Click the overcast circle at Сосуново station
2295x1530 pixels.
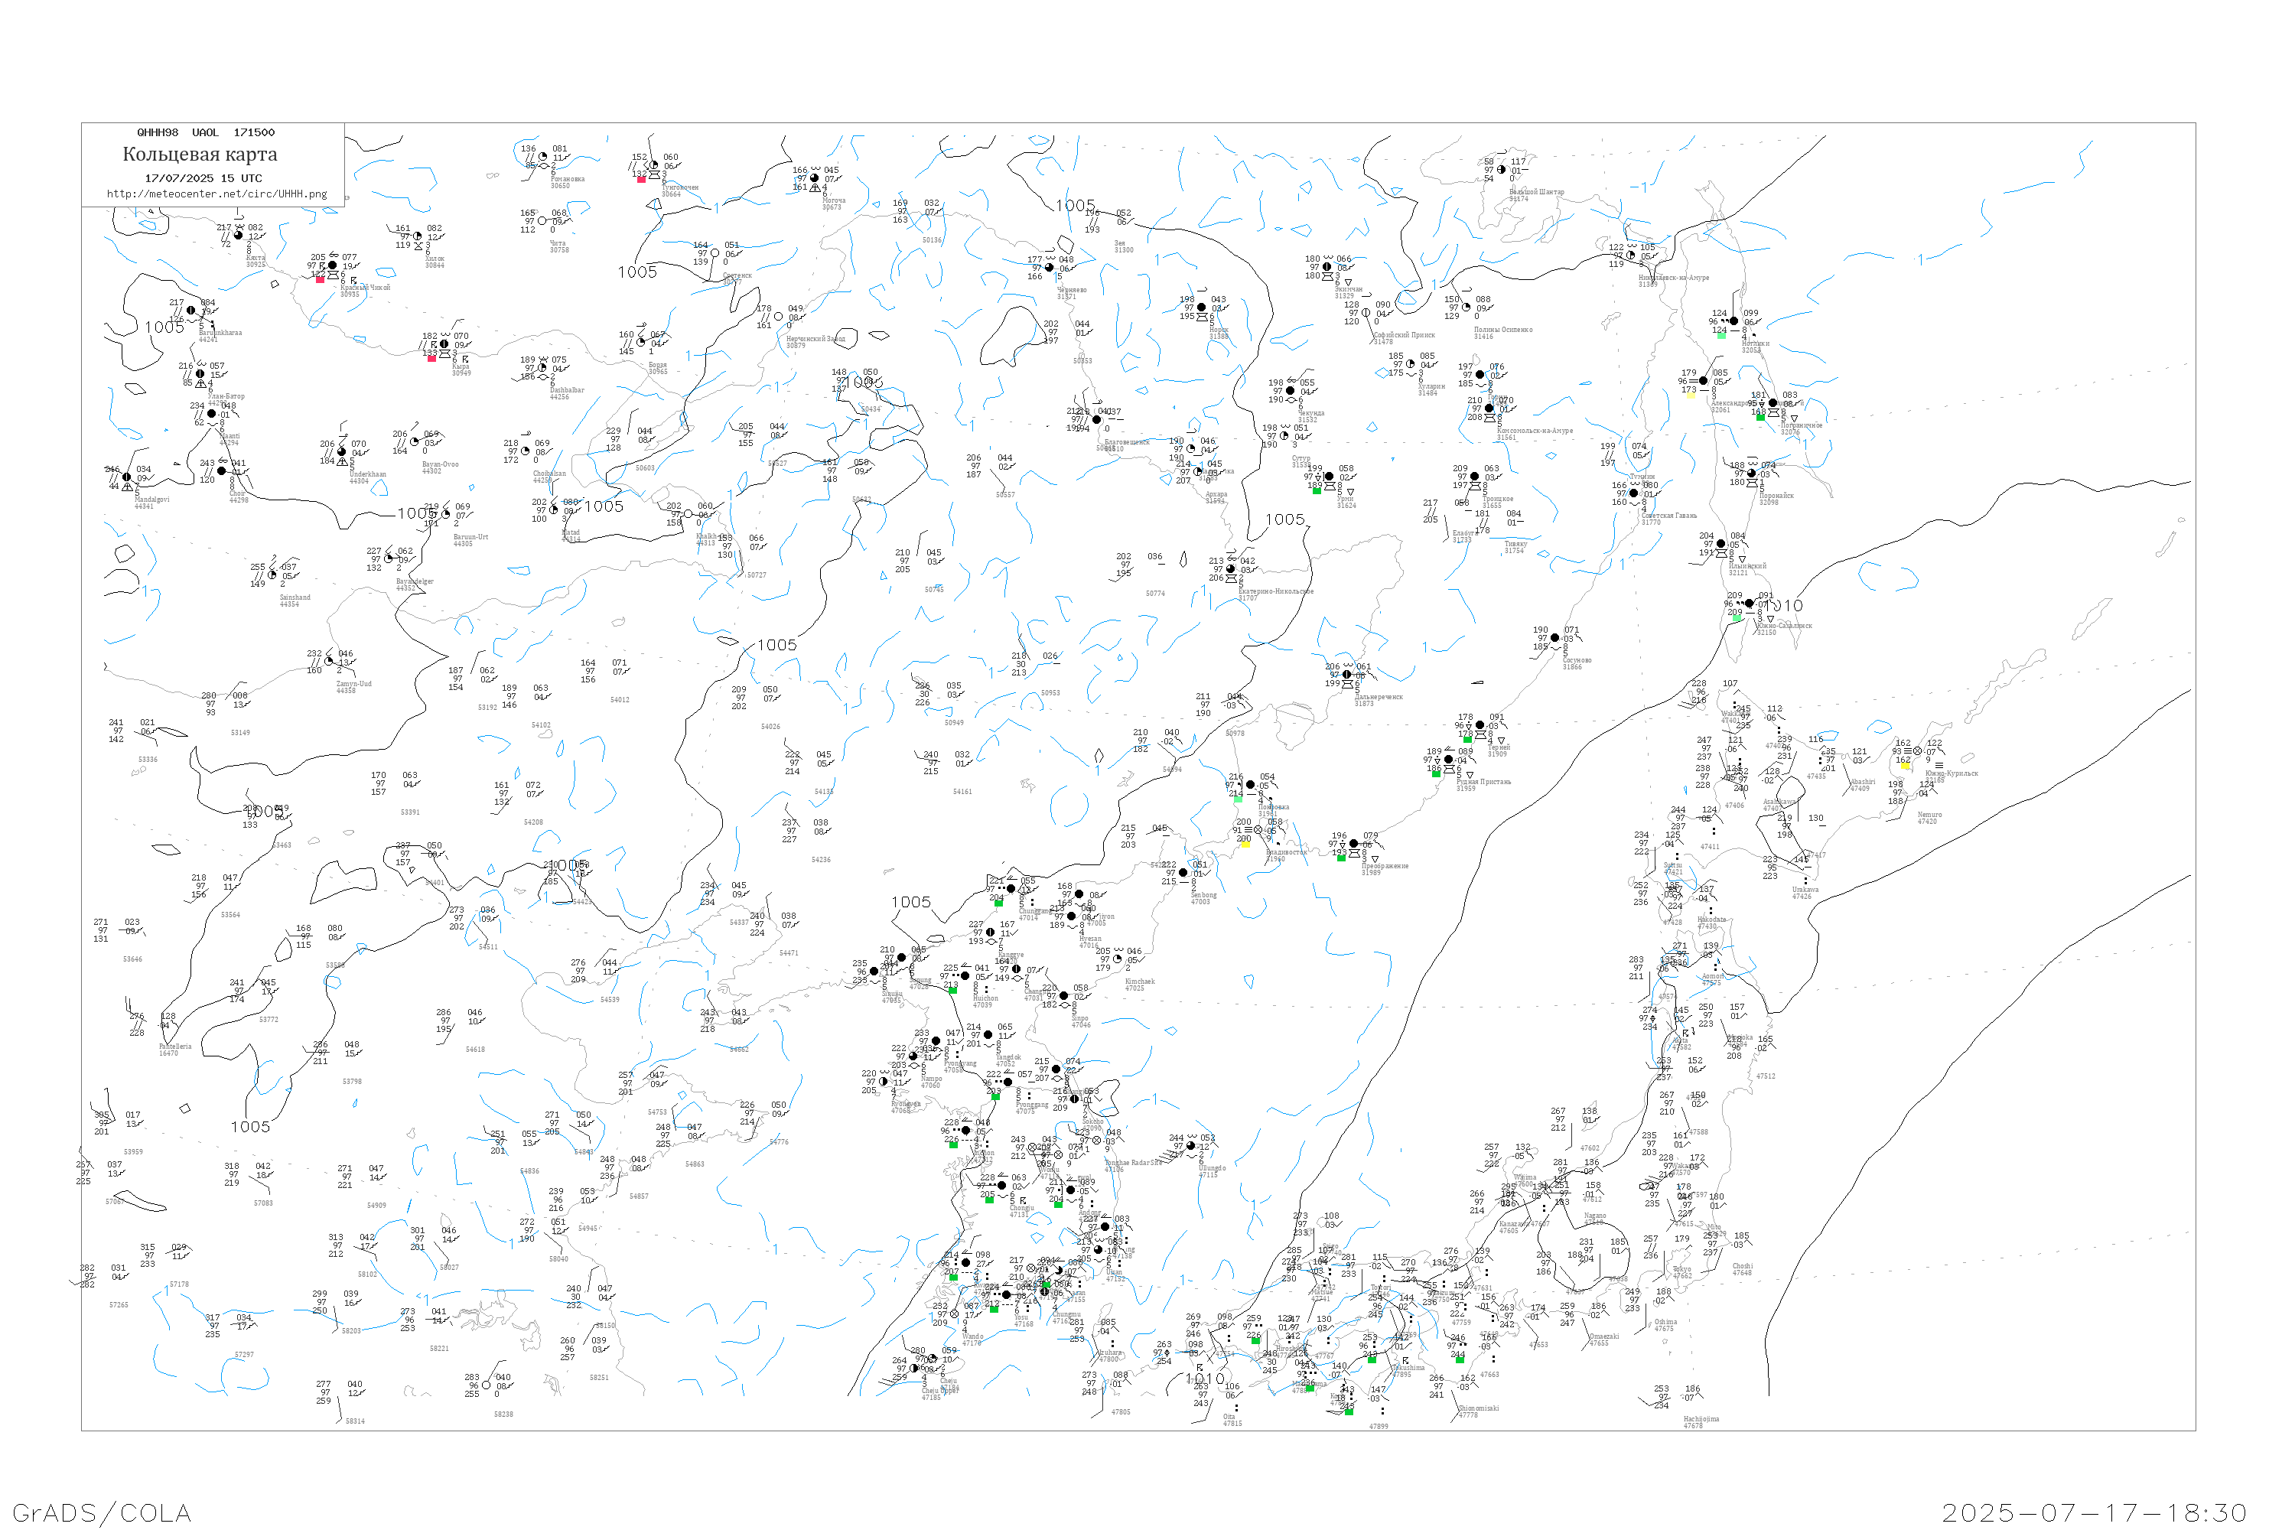(x=1554, y=638)
